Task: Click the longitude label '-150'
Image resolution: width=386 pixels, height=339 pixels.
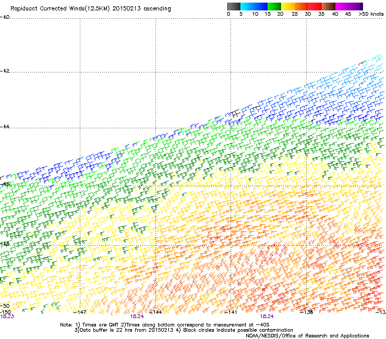Action: 5,312
